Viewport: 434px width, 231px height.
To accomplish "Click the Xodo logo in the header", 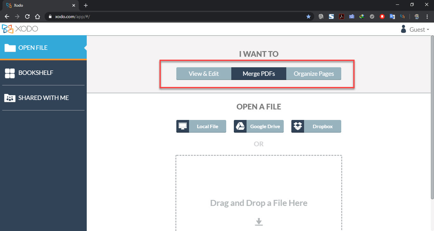I will pyautogui.click(x=20, y=29).
